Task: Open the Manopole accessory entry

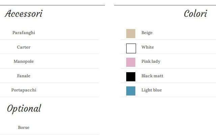Action: click(24, 61)
